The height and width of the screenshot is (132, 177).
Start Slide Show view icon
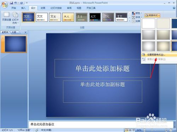[133, 130]
